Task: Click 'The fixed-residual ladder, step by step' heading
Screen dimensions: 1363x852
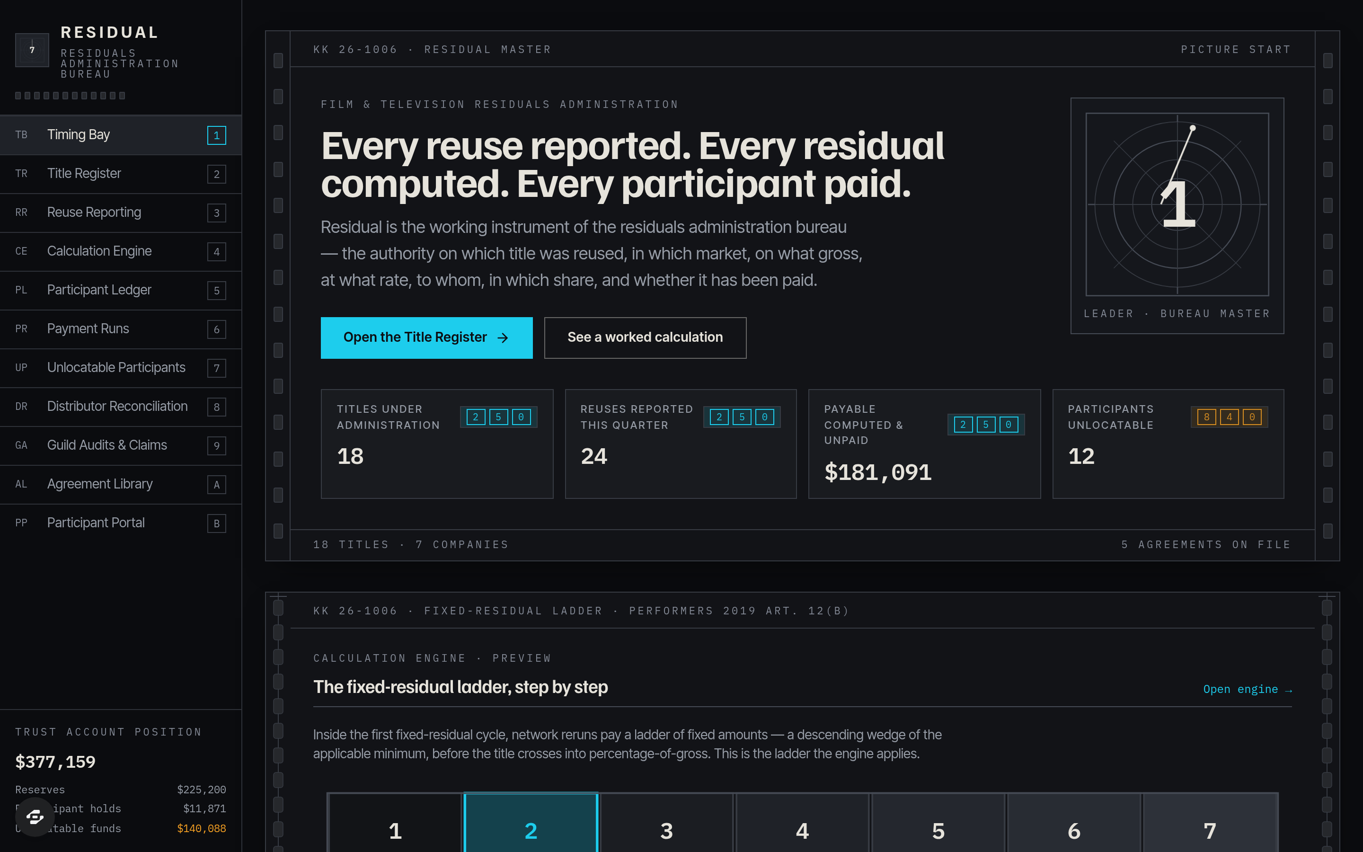Action: coord(460,687)
